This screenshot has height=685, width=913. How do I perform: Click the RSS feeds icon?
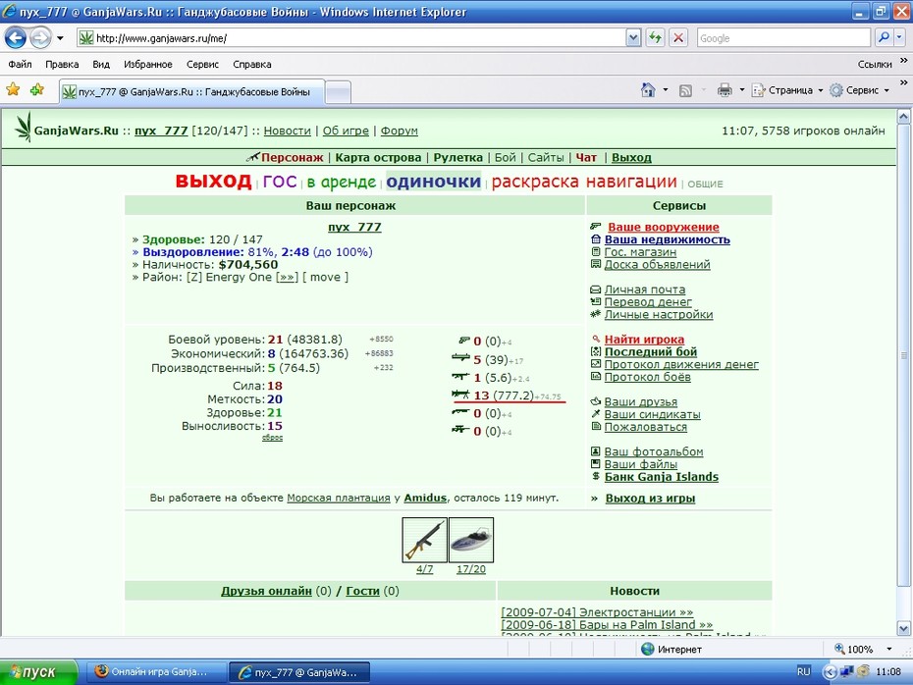click(686, 90)
